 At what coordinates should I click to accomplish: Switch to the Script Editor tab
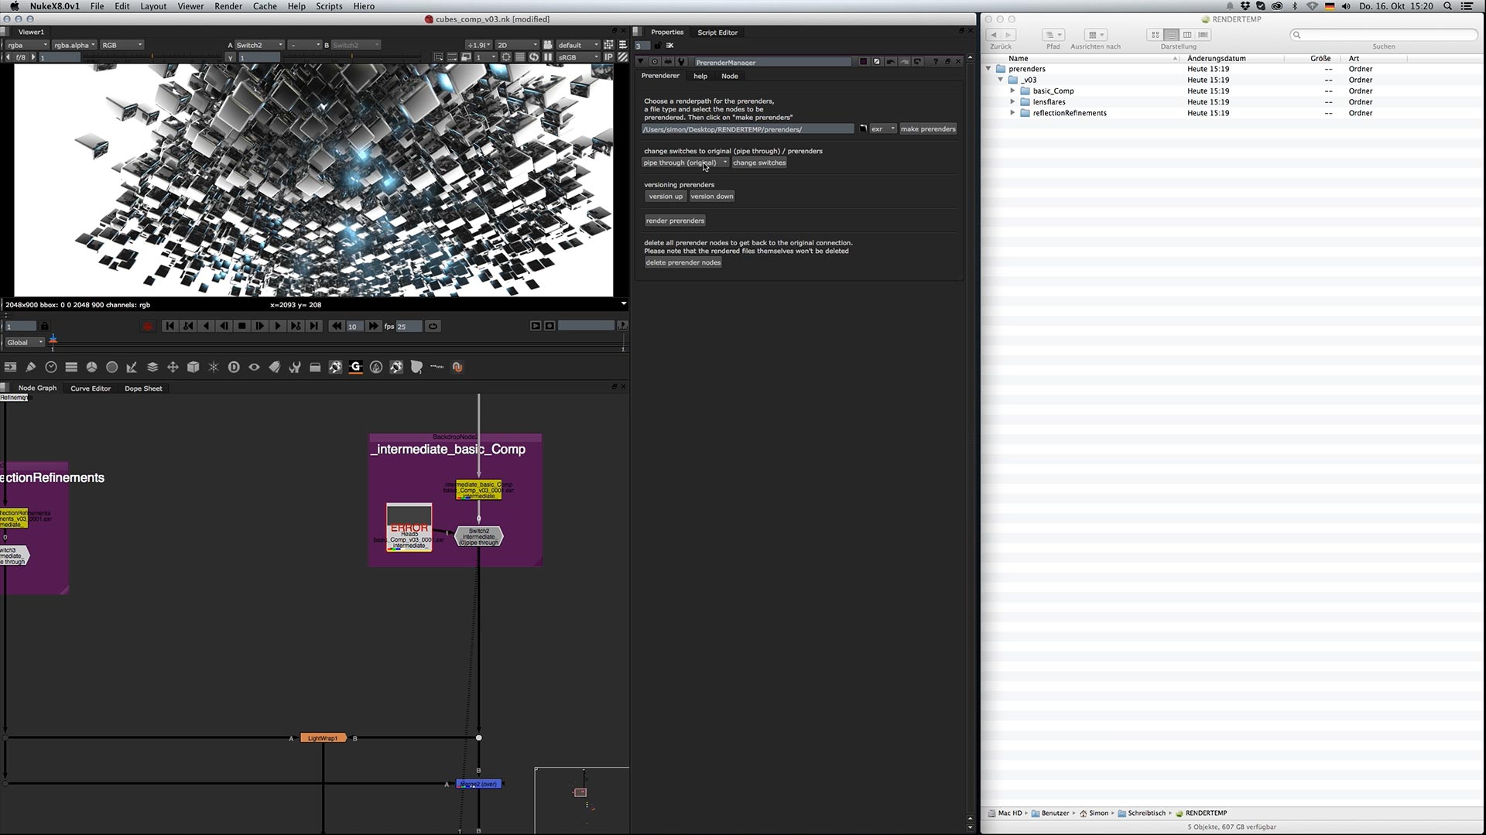[x=717, y=33]
